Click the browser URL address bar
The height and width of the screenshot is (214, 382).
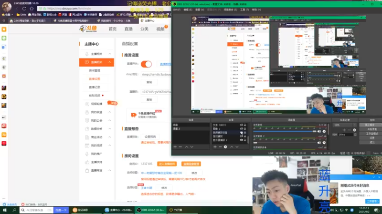tap(105, 9)
